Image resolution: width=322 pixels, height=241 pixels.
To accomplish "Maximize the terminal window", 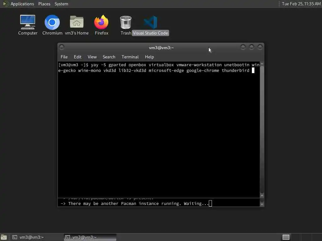I will 251,47.
